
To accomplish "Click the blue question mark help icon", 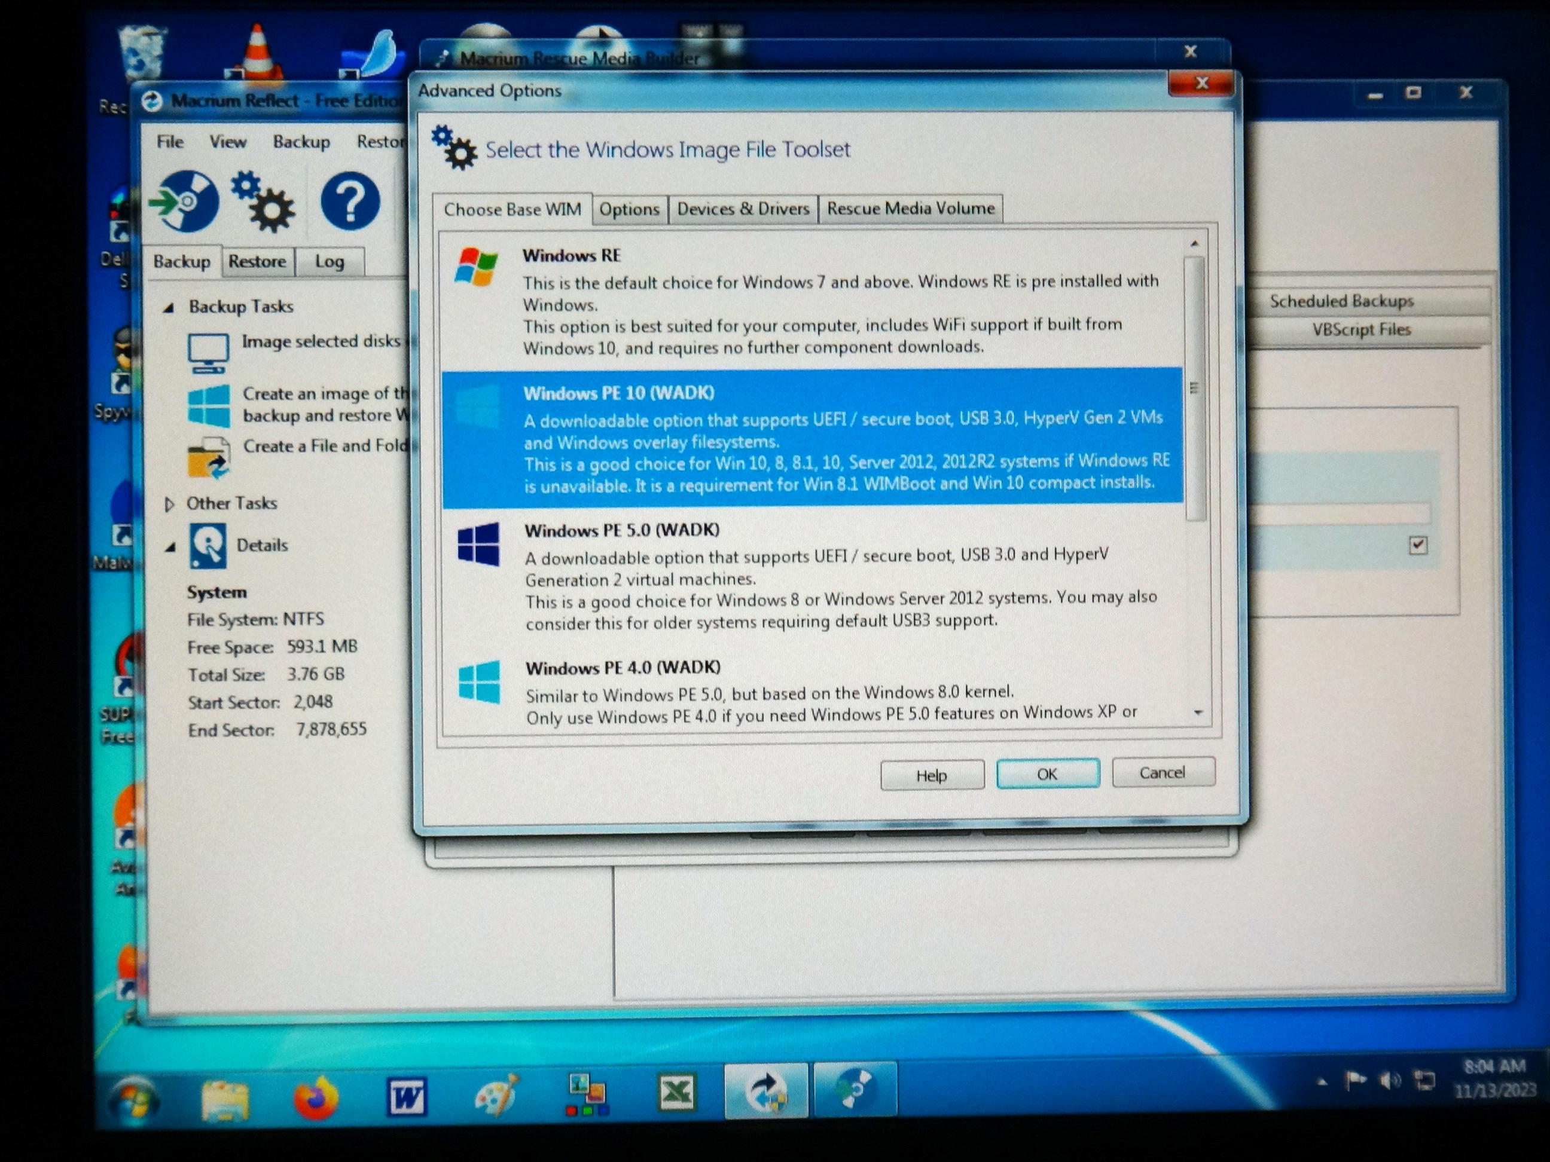I will coord(350,201).
